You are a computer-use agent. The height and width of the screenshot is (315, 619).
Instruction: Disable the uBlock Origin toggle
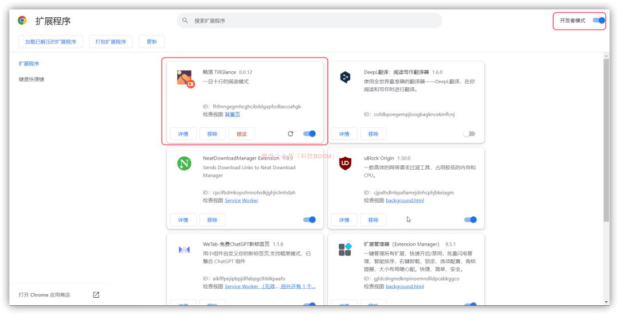tap(471, 220)
